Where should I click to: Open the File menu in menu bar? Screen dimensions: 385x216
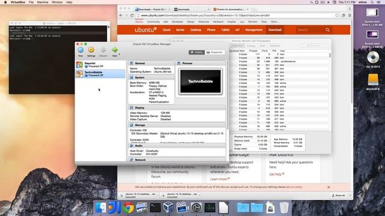(x=31, y=2)
